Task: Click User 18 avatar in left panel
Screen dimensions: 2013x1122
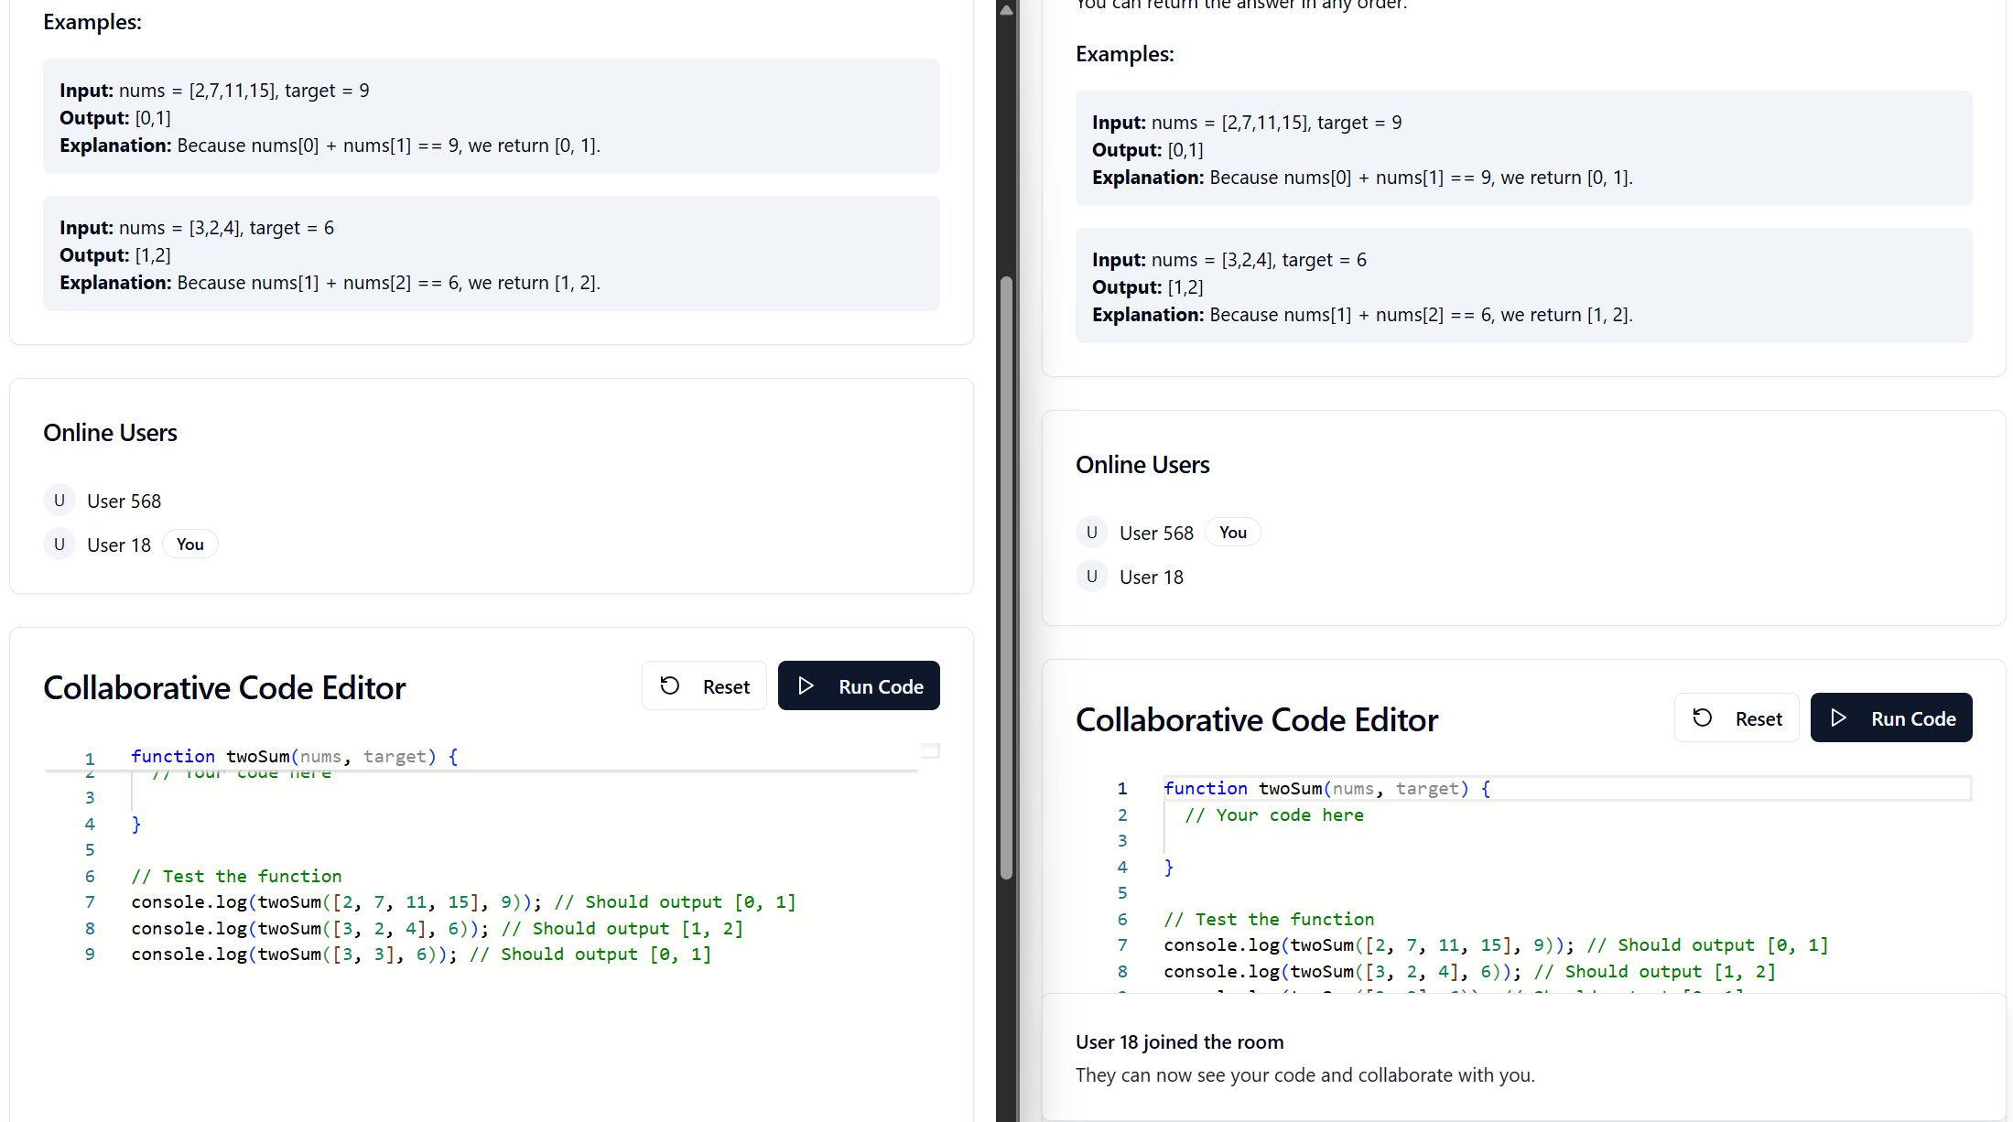Action: (x=60, y=545)
